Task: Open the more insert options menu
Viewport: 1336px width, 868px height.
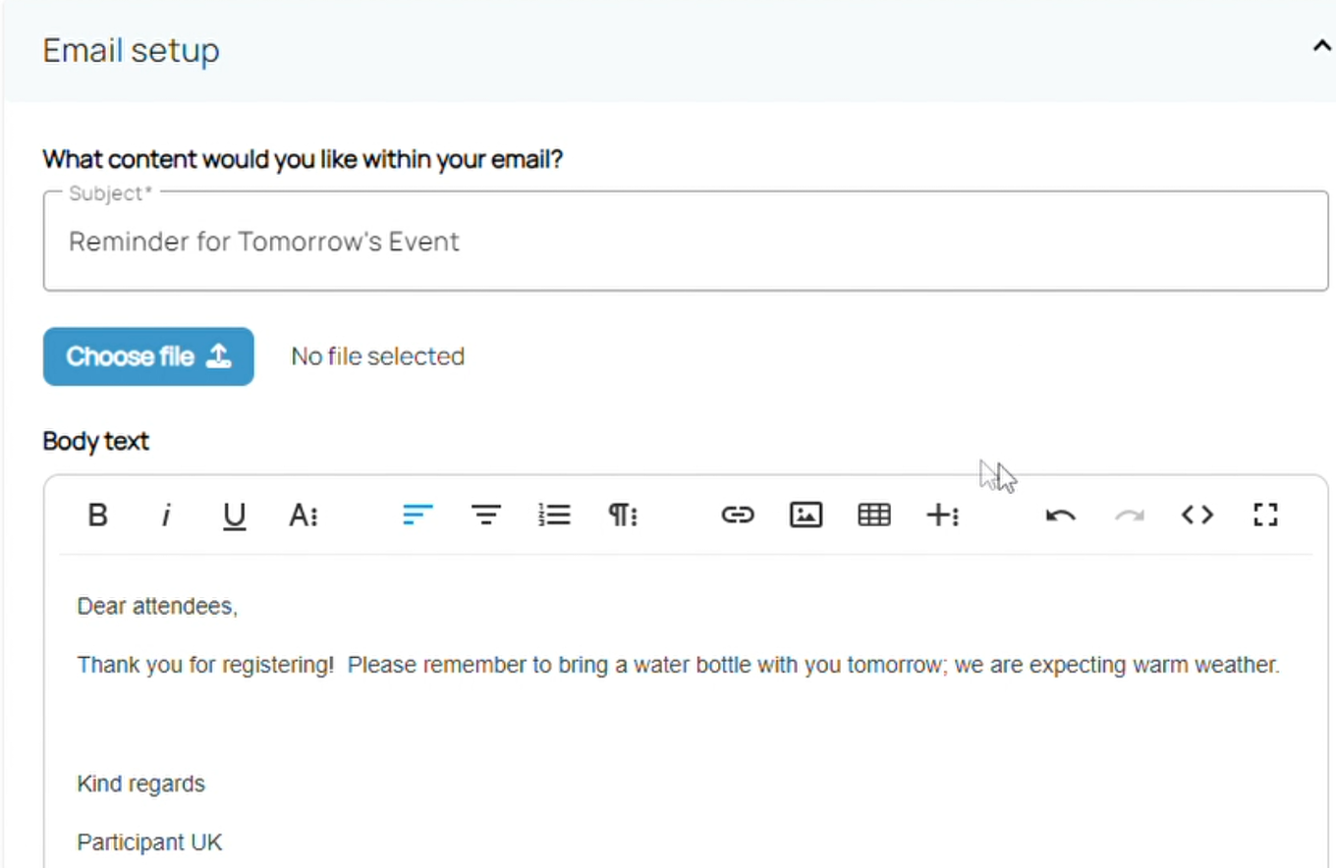Action: coord(942,515)
